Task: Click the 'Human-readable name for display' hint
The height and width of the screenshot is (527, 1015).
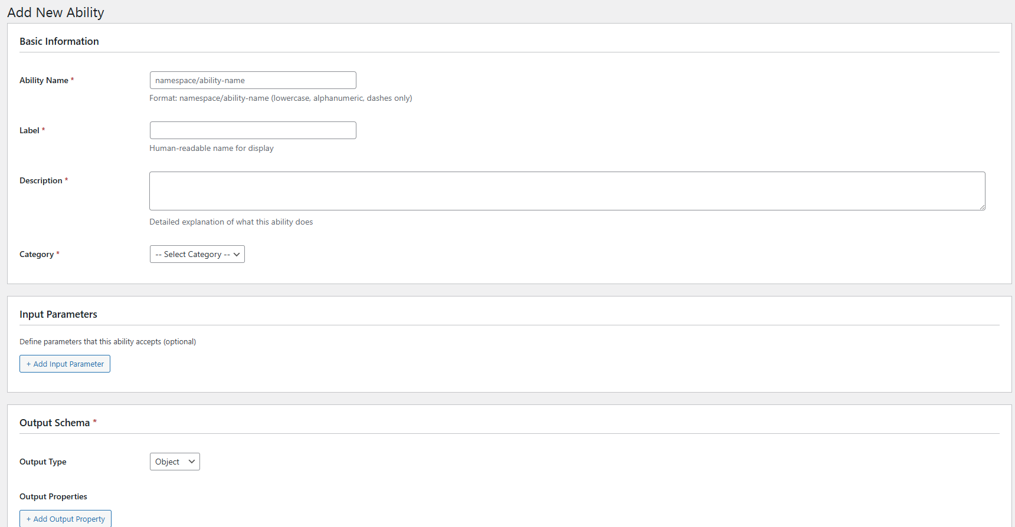Action: (211, 148)
